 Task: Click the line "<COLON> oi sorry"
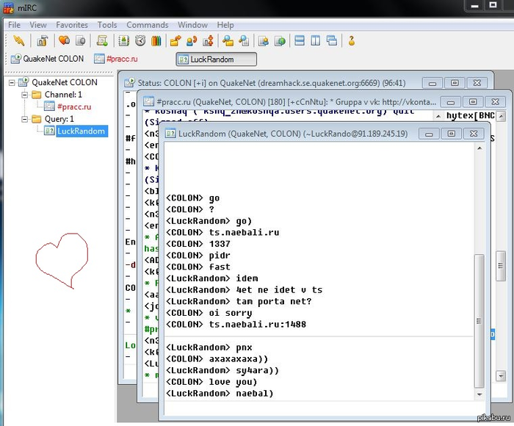pyautogui.click(x=209, y=313)
